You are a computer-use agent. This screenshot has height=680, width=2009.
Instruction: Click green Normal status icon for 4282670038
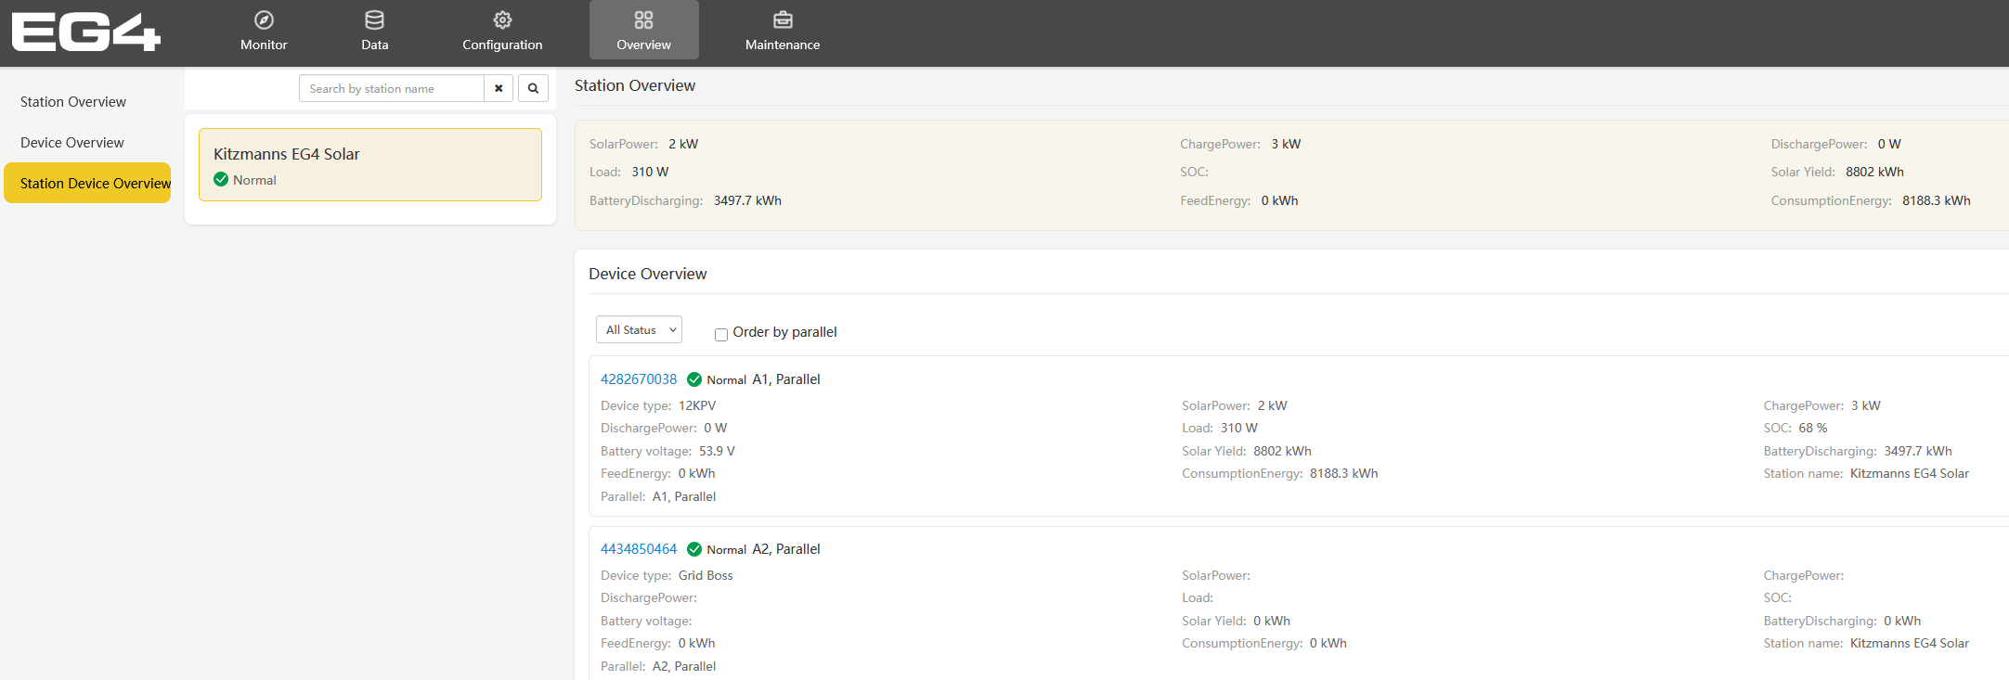coord(694,379)
